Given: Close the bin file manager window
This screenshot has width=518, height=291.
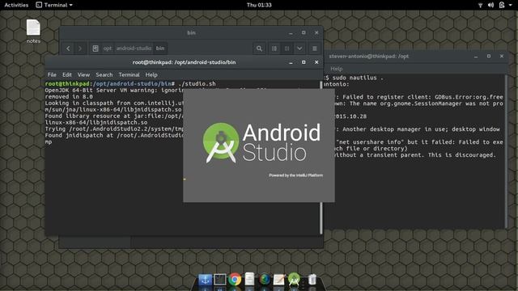Looking at the screenshot, I should click(316, 32).
